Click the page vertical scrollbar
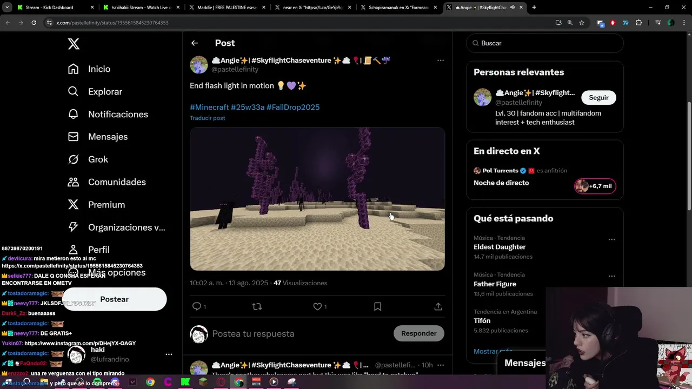The width and height of the screenshot is (692, 389). [689, 157]
